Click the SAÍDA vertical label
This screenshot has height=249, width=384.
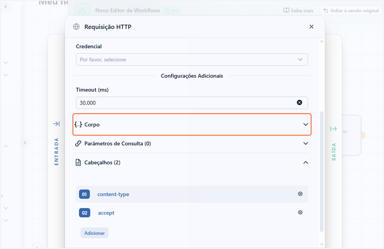tap(334, 152)
